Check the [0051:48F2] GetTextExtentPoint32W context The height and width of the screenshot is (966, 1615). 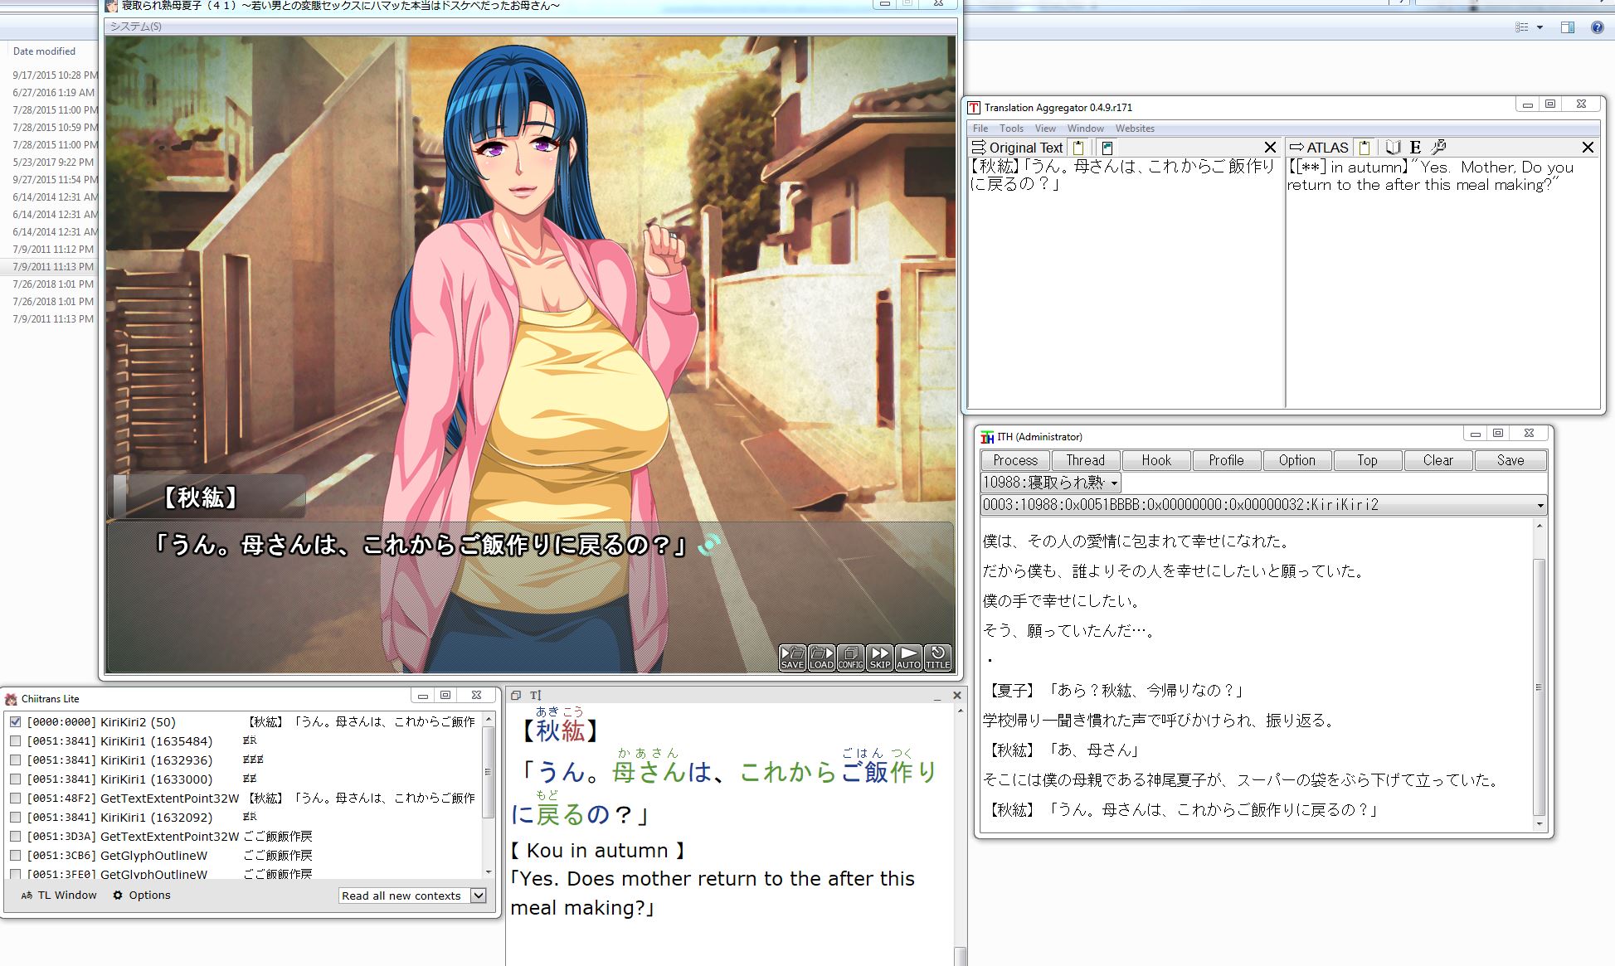[x=16, y=799]
